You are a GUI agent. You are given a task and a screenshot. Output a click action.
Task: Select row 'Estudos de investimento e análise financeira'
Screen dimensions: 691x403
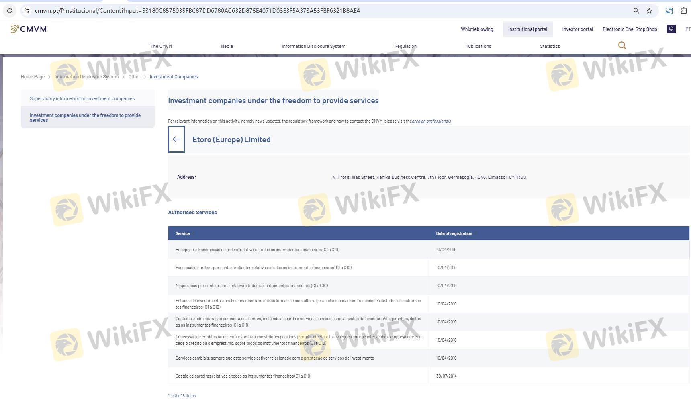[x=429, y=304]
